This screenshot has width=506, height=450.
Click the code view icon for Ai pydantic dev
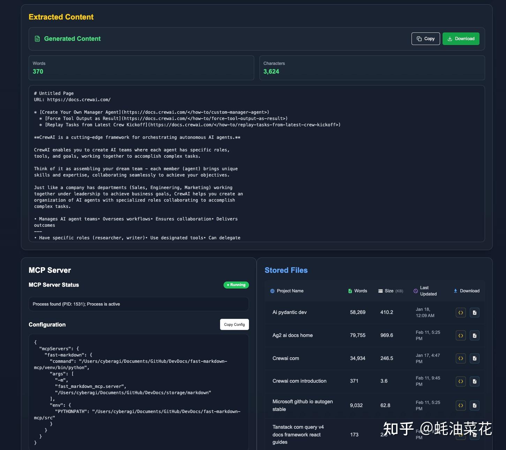(461, 313)
